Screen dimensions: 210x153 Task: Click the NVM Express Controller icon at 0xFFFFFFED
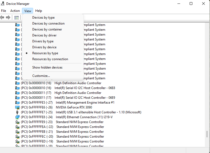17,141
